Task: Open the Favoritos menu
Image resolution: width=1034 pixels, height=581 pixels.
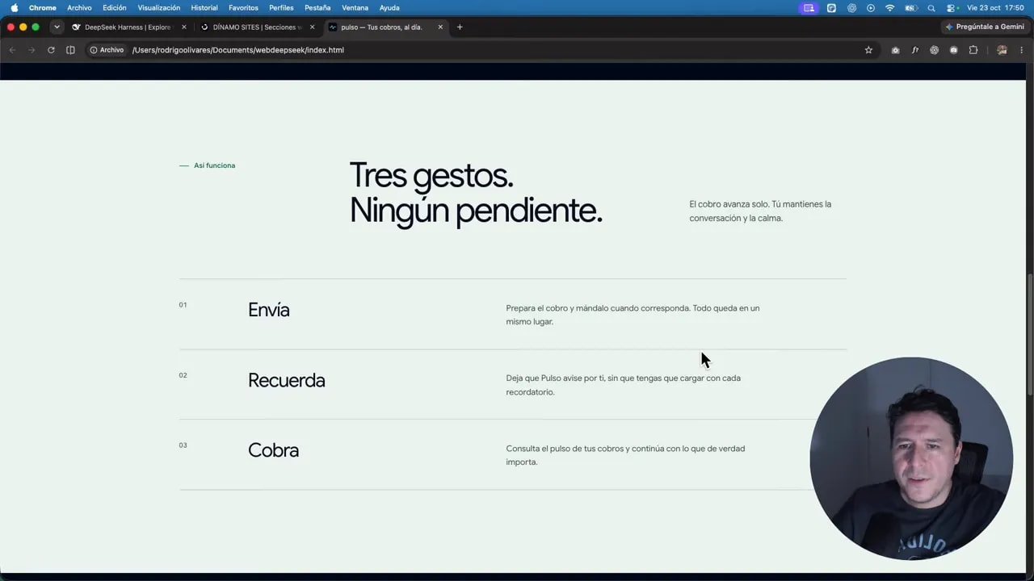Action: tap(243, 8)
